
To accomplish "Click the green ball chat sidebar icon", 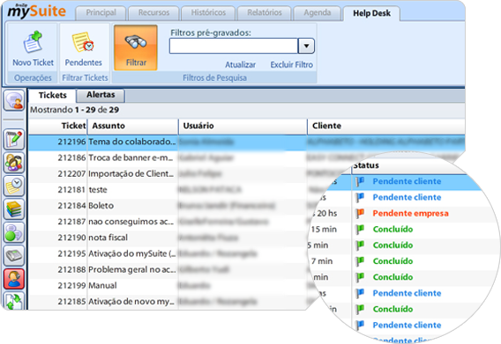I will (x=14, y=232).
